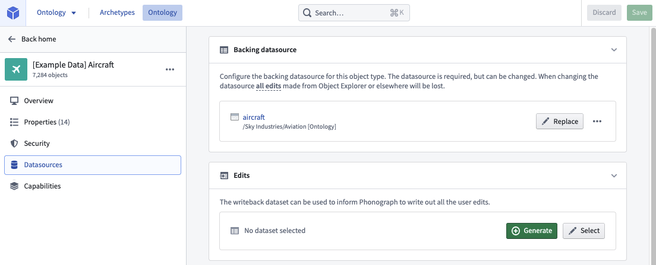Image resolution: width=656 pixels, height=265 pixels.
Task: Open more options beside Replace
Action: 597,122
